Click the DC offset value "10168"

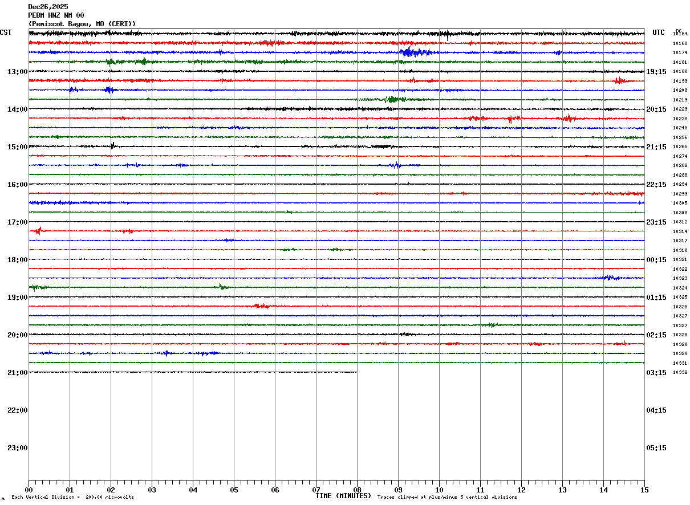(680, 43)
